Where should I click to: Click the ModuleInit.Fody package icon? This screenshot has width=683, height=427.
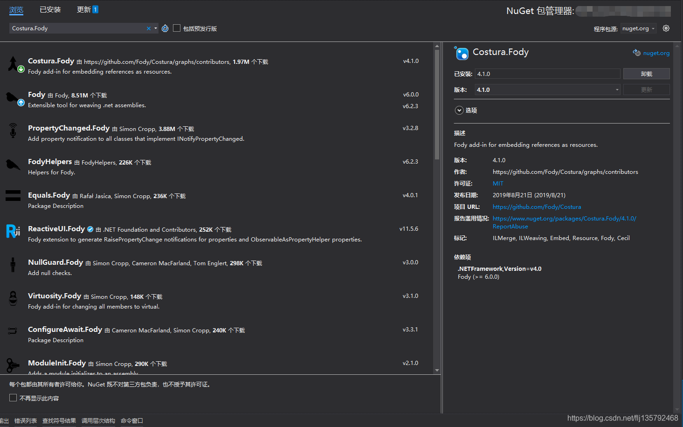coord(13,365)
